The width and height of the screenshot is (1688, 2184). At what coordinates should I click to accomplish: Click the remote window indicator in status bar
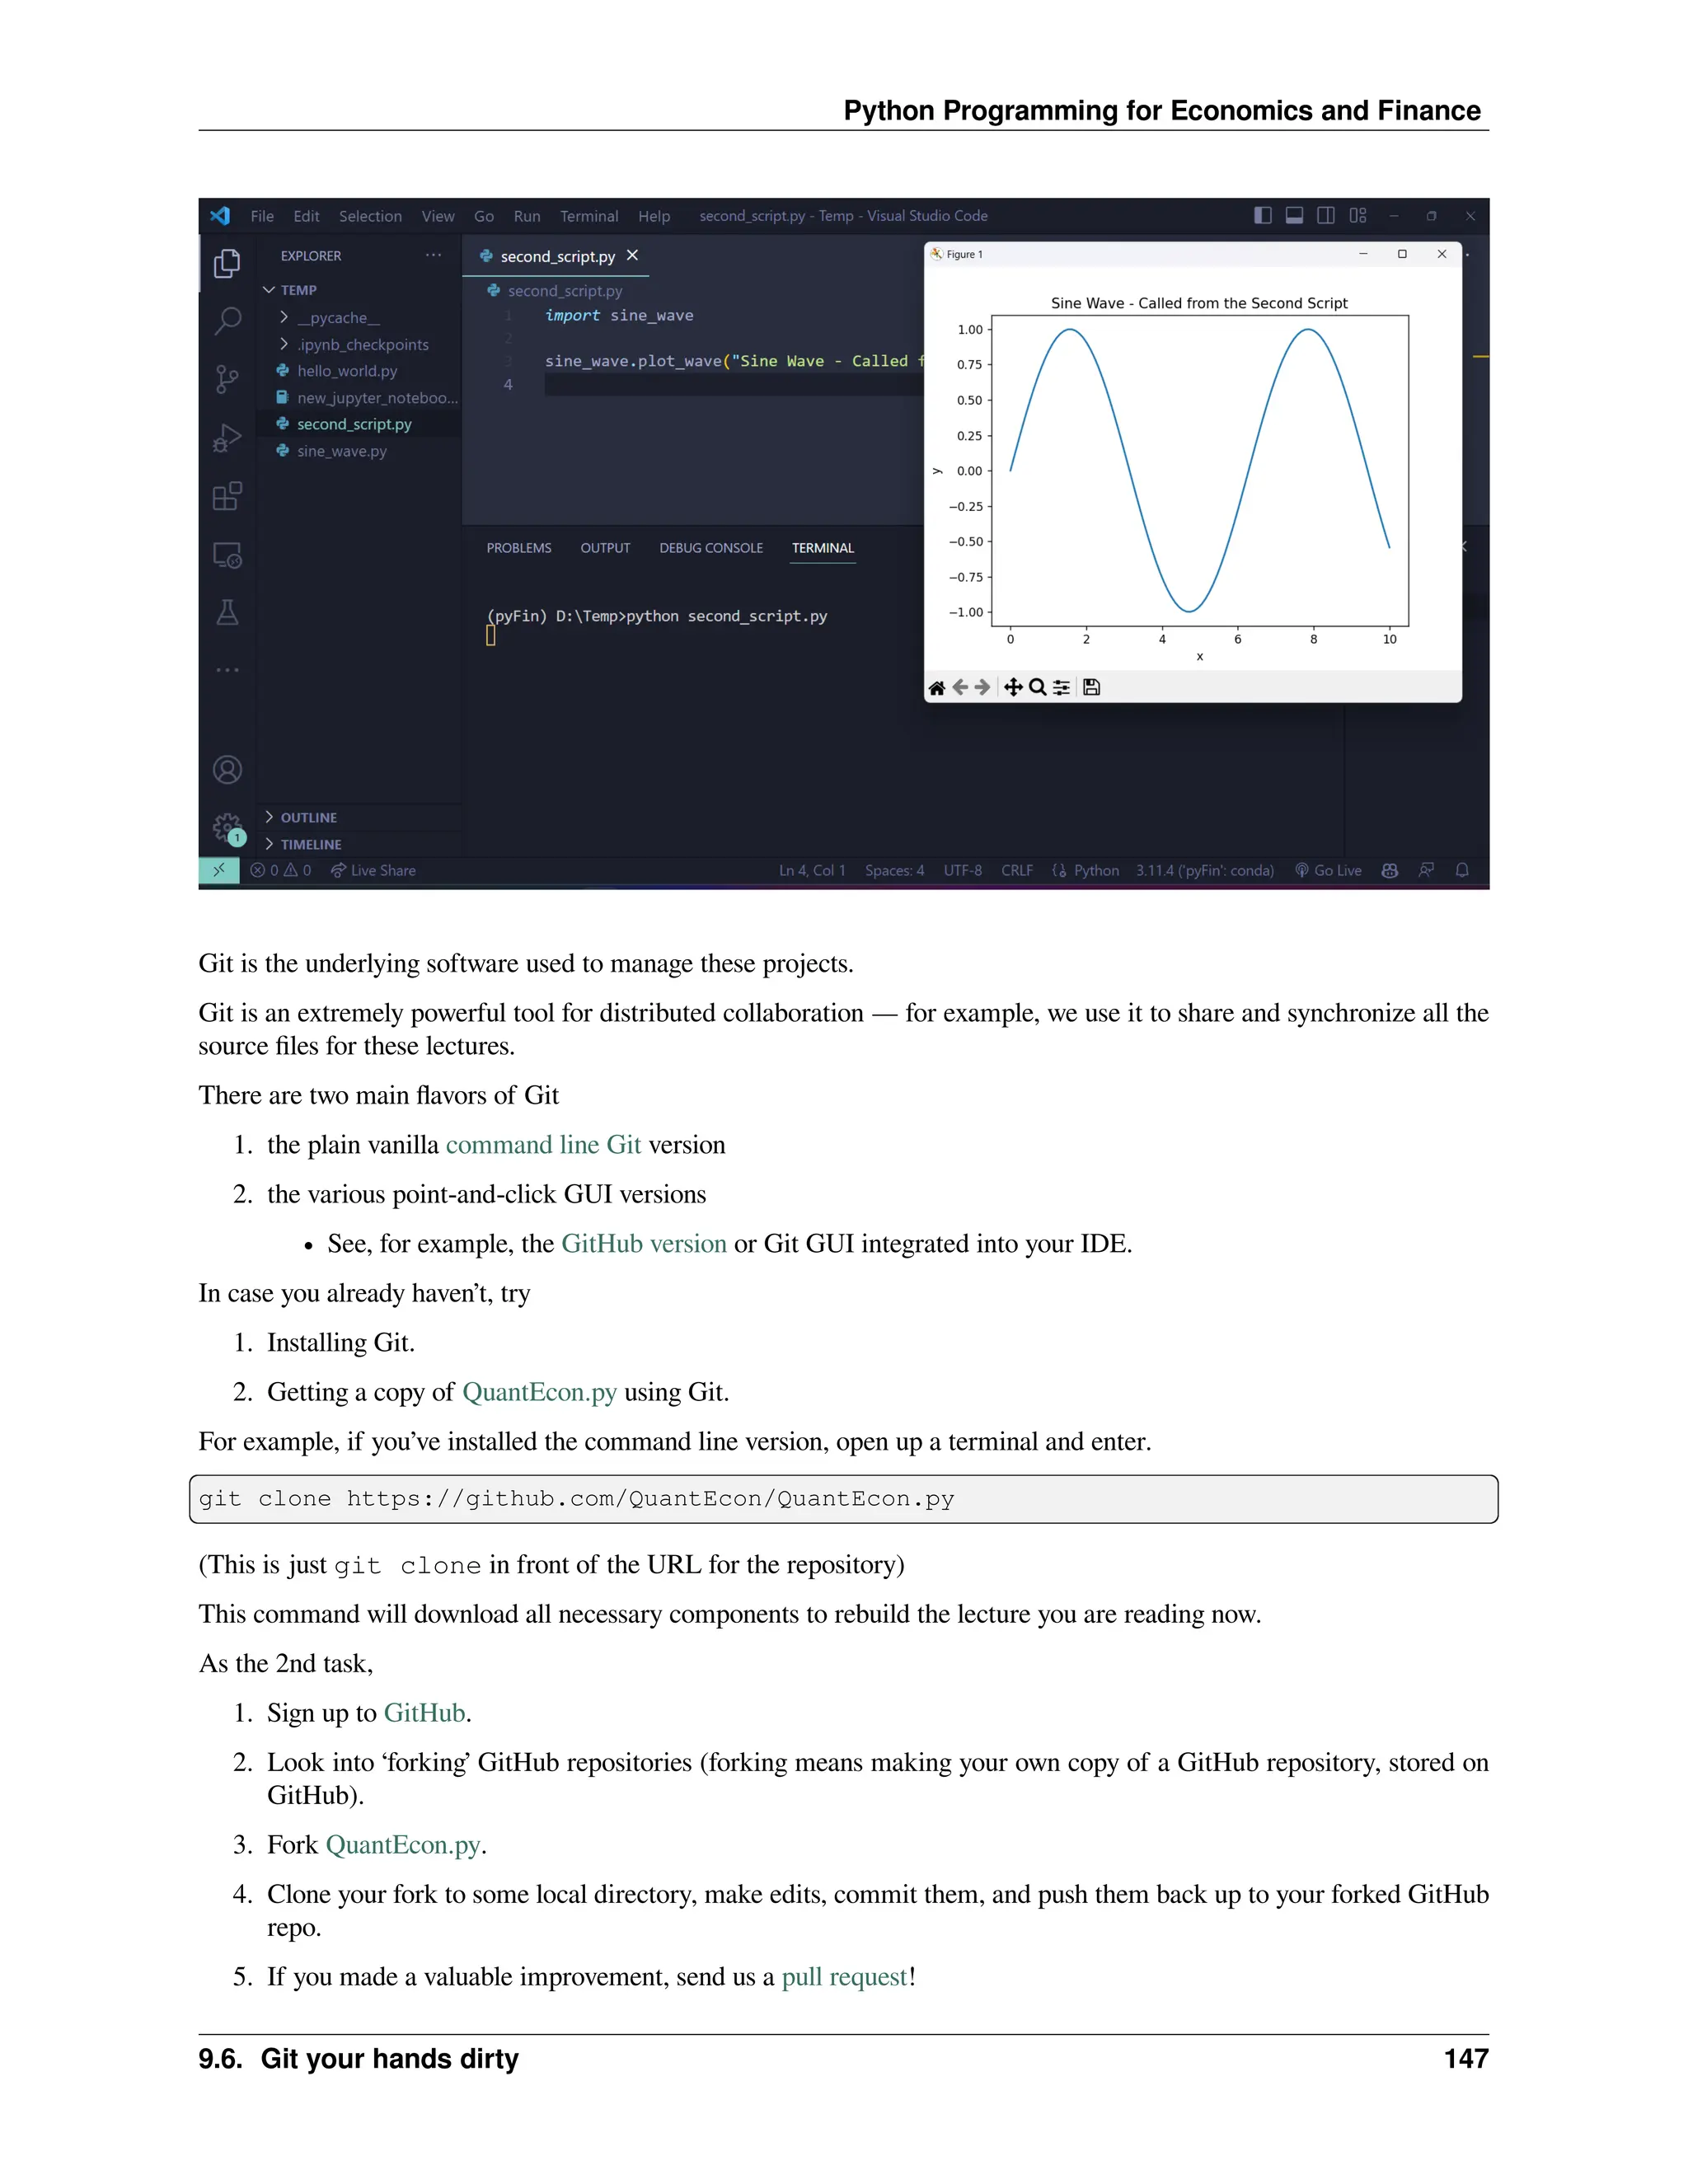point(219,870)
